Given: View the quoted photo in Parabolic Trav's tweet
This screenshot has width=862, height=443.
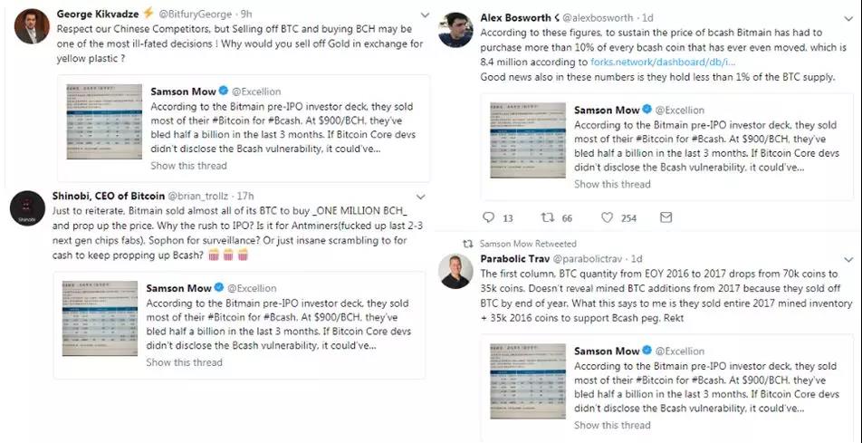Looking at the screenshot, I should click(527, 381).
